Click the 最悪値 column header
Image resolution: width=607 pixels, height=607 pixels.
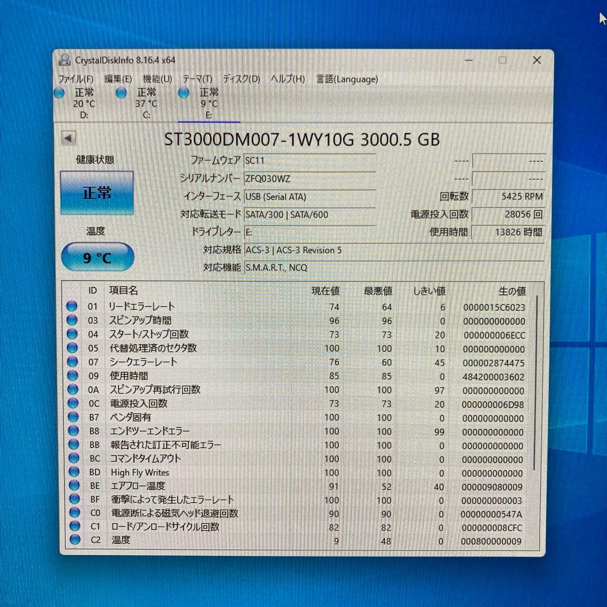(x=378, y=291)
